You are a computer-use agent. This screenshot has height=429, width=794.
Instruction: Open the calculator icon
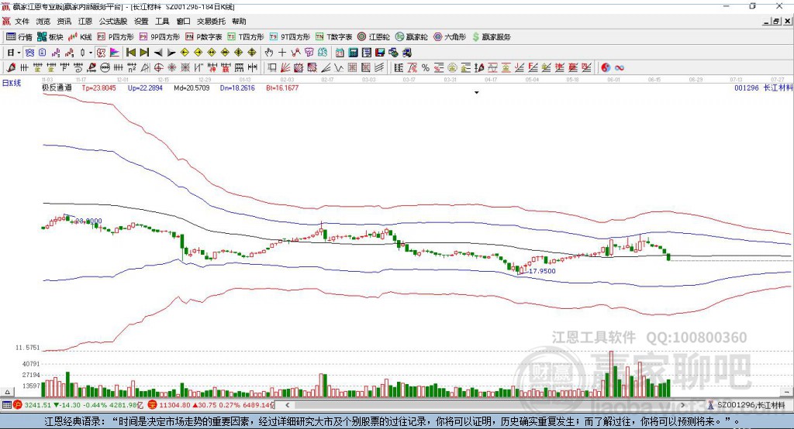coord(354,53)
